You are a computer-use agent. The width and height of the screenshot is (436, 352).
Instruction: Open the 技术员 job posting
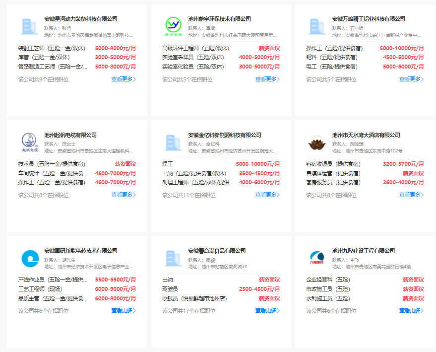[x=52, y=164]
